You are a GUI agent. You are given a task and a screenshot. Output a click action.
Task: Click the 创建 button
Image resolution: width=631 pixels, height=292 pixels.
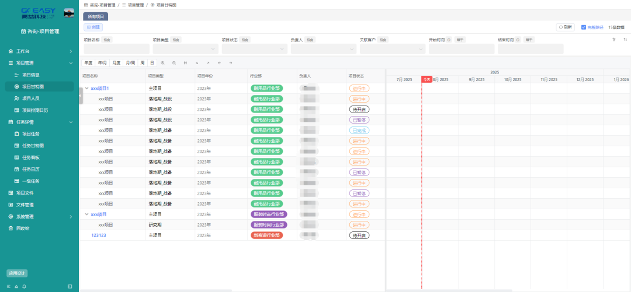(93, 27)
